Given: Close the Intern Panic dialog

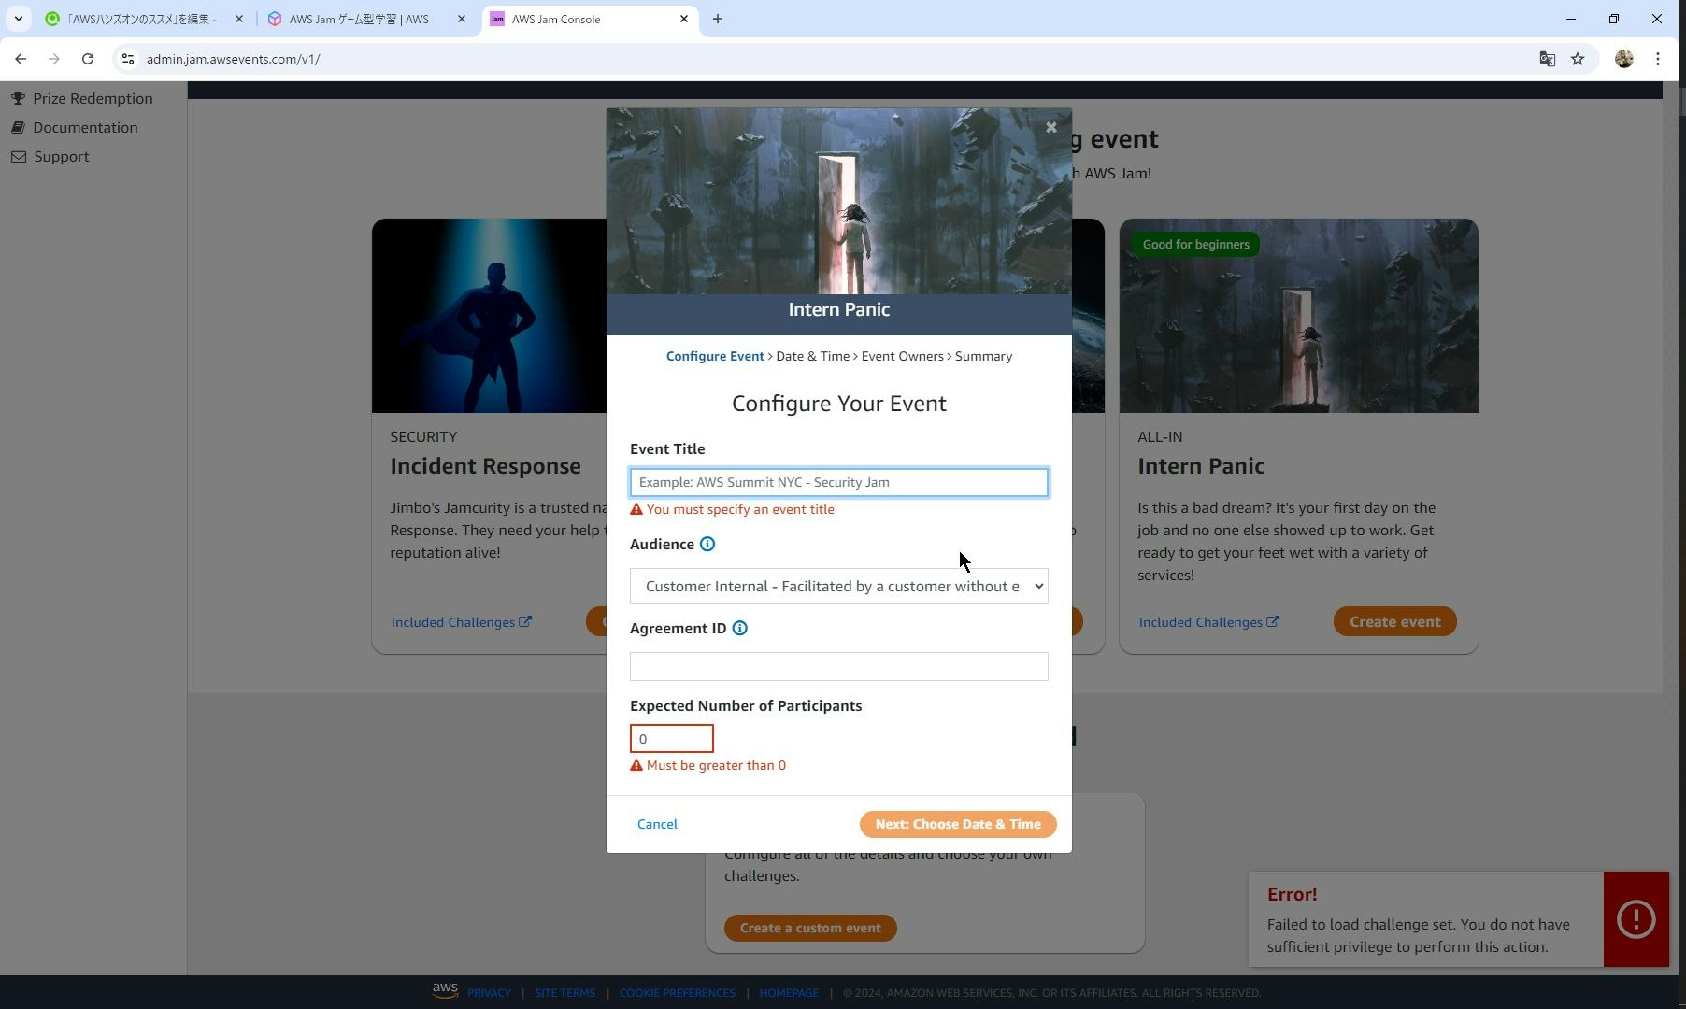Looking at the screenshot, I should click(1051, 128).
